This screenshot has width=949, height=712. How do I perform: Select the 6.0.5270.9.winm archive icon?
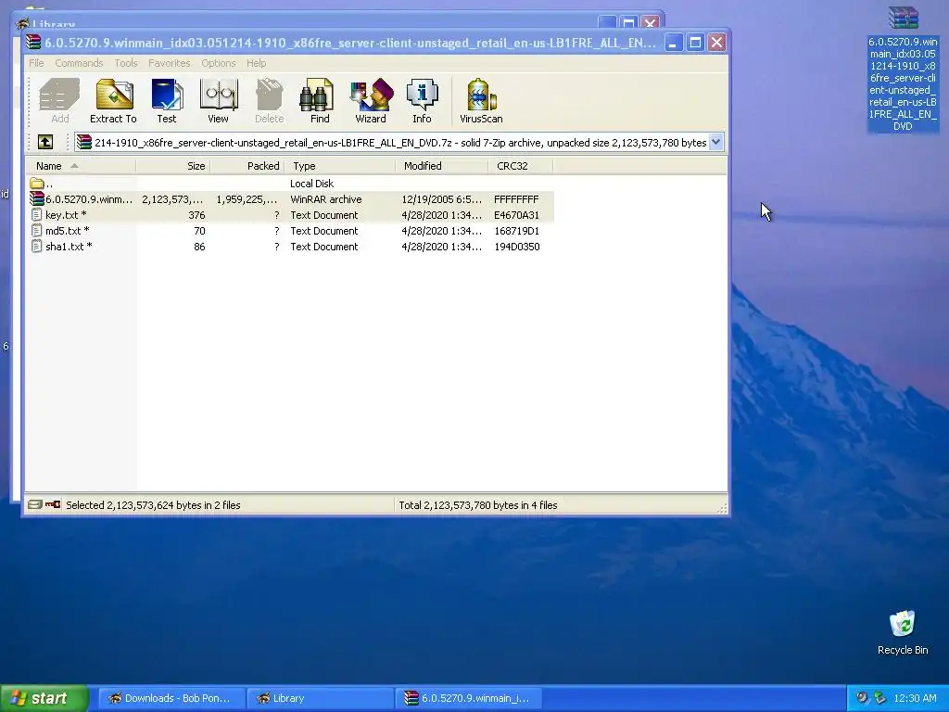37,199
